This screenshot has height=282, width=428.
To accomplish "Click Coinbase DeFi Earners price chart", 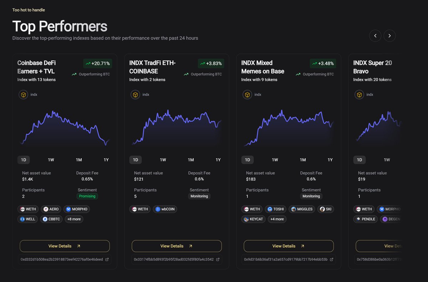I will (65, 128).
